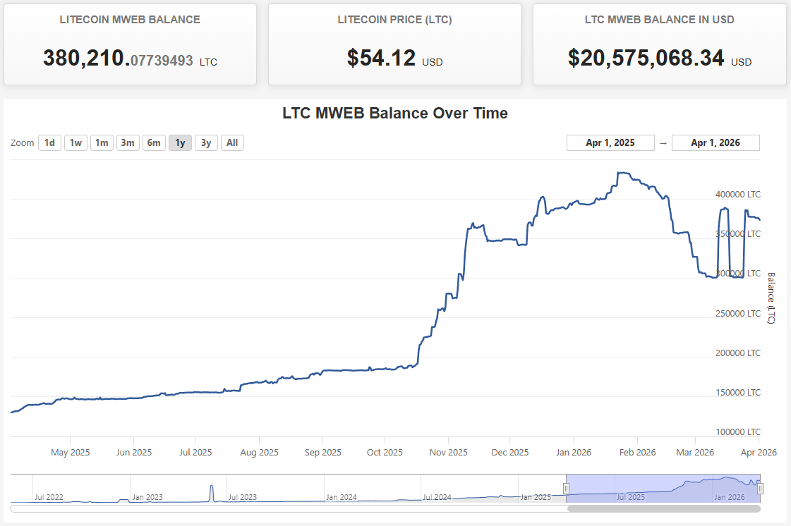
Task: Click the LTC MWEB Balance Over Time title
Action: tap(395, 113)
